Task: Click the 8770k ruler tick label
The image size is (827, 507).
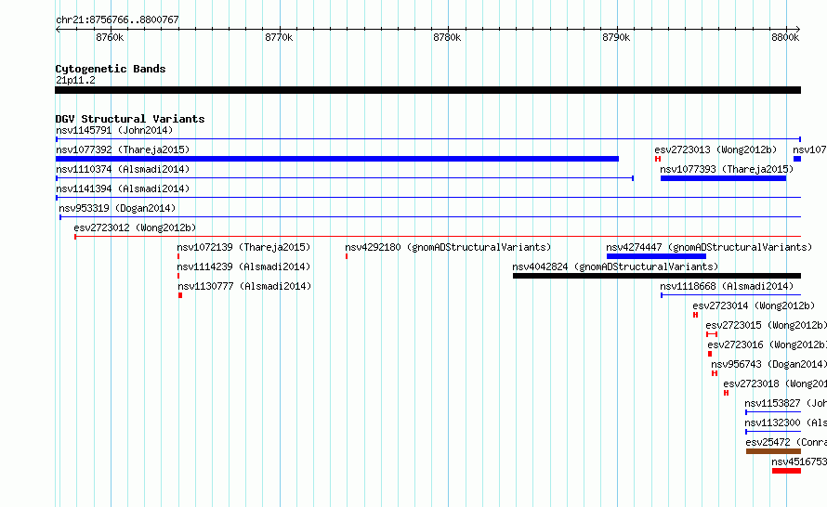Action: [279, 37]
